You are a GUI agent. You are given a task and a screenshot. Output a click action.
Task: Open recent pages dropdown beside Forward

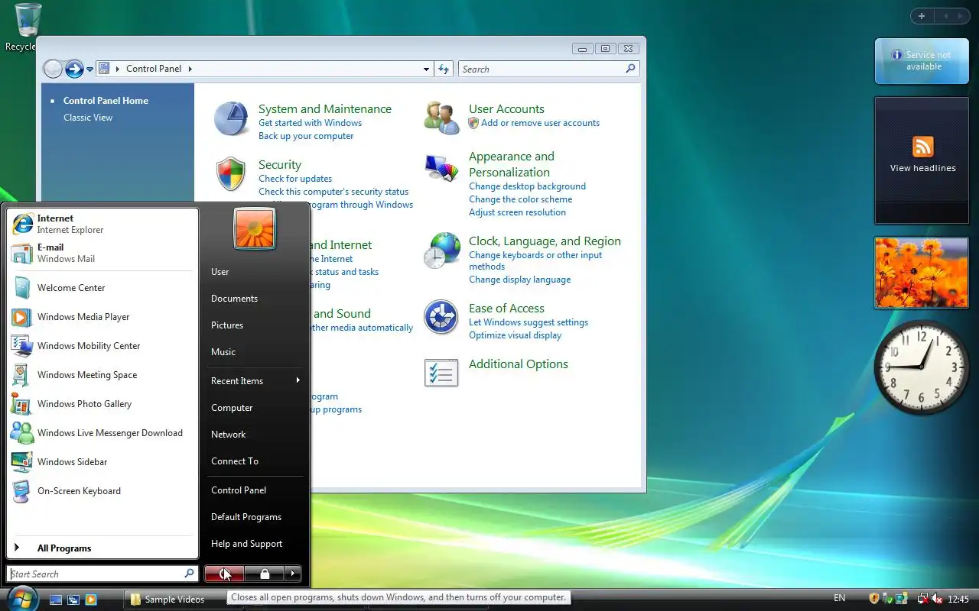89,70
